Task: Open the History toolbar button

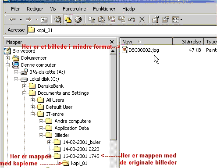Action: click(x=78, y=19)
